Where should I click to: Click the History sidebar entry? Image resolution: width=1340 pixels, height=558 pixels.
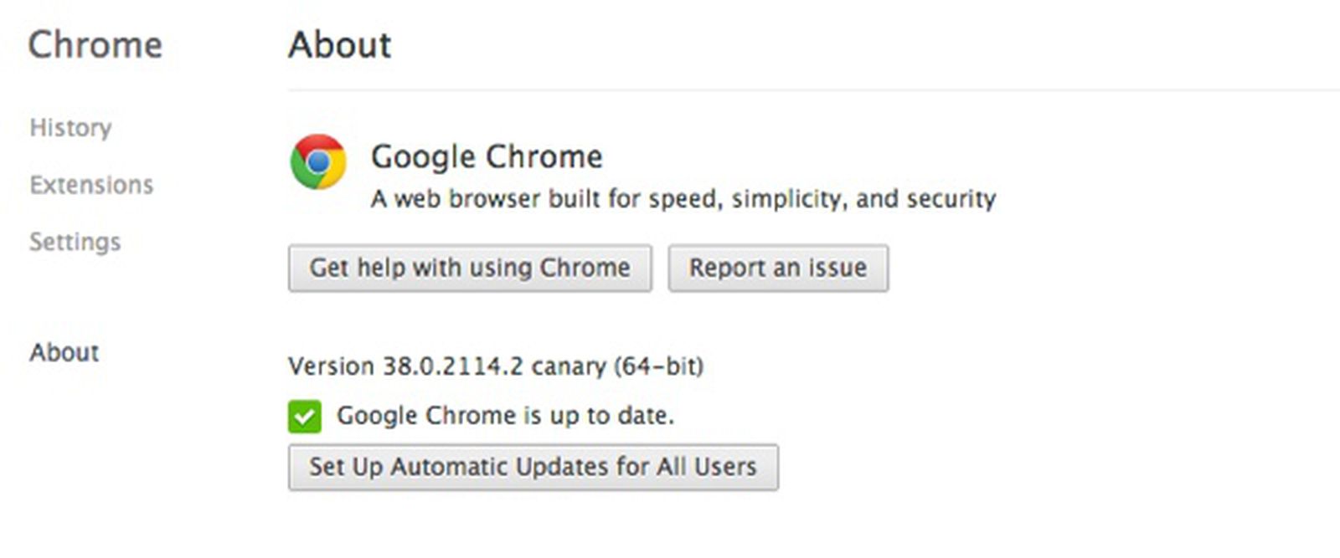70,128
